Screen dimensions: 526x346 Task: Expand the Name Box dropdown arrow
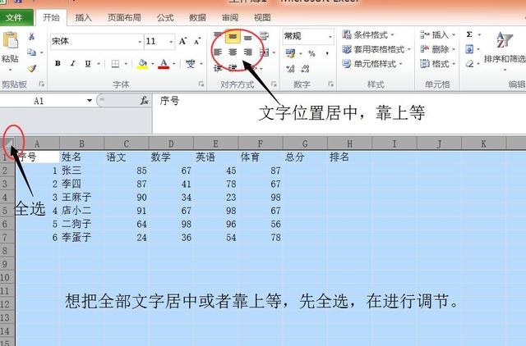click(90, 100)
